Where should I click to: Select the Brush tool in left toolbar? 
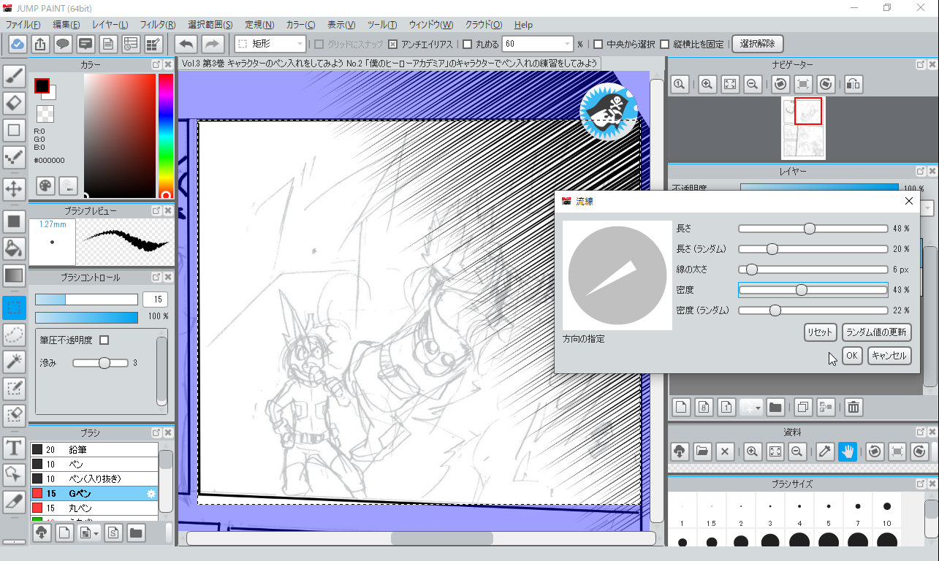(14, 76)
